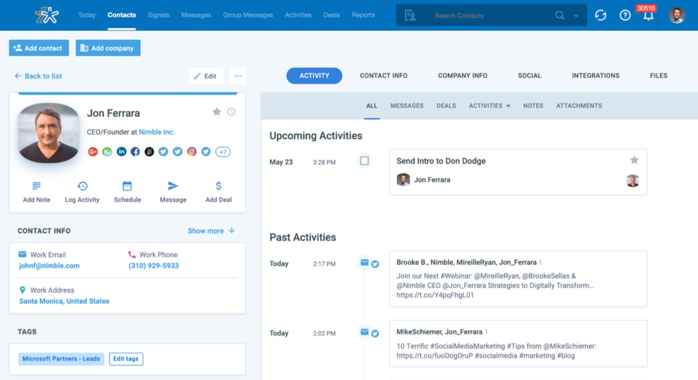Open the search options dropdown arrow
The height and width of the screenshot is (380, 698).
[576, 16]
